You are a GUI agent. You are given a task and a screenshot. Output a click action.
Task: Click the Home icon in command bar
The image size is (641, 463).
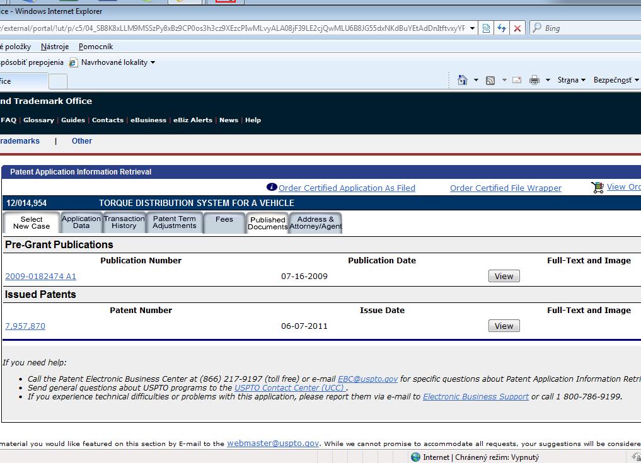click(x=463, y=80)
